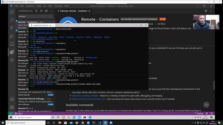223x125 pixels.
Task: Click the local Windows Start button
Action: click(x=3, y=123)
